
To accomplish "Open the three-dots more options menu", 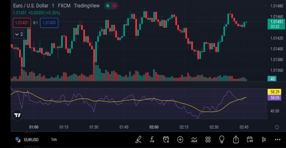I will pyautogui.click(x=277, y=139).
